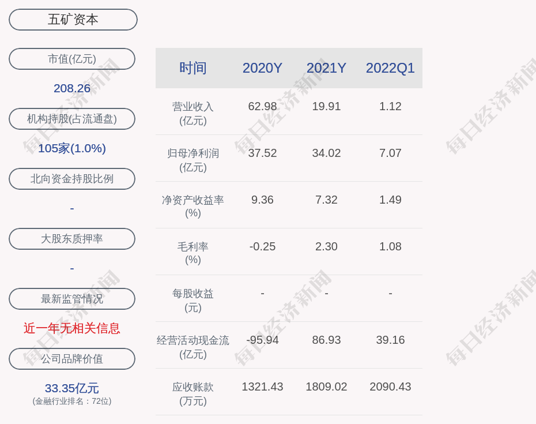Click the 1.49 return on equity cell
Screen dimensions: 536x424
coord(390,200)
